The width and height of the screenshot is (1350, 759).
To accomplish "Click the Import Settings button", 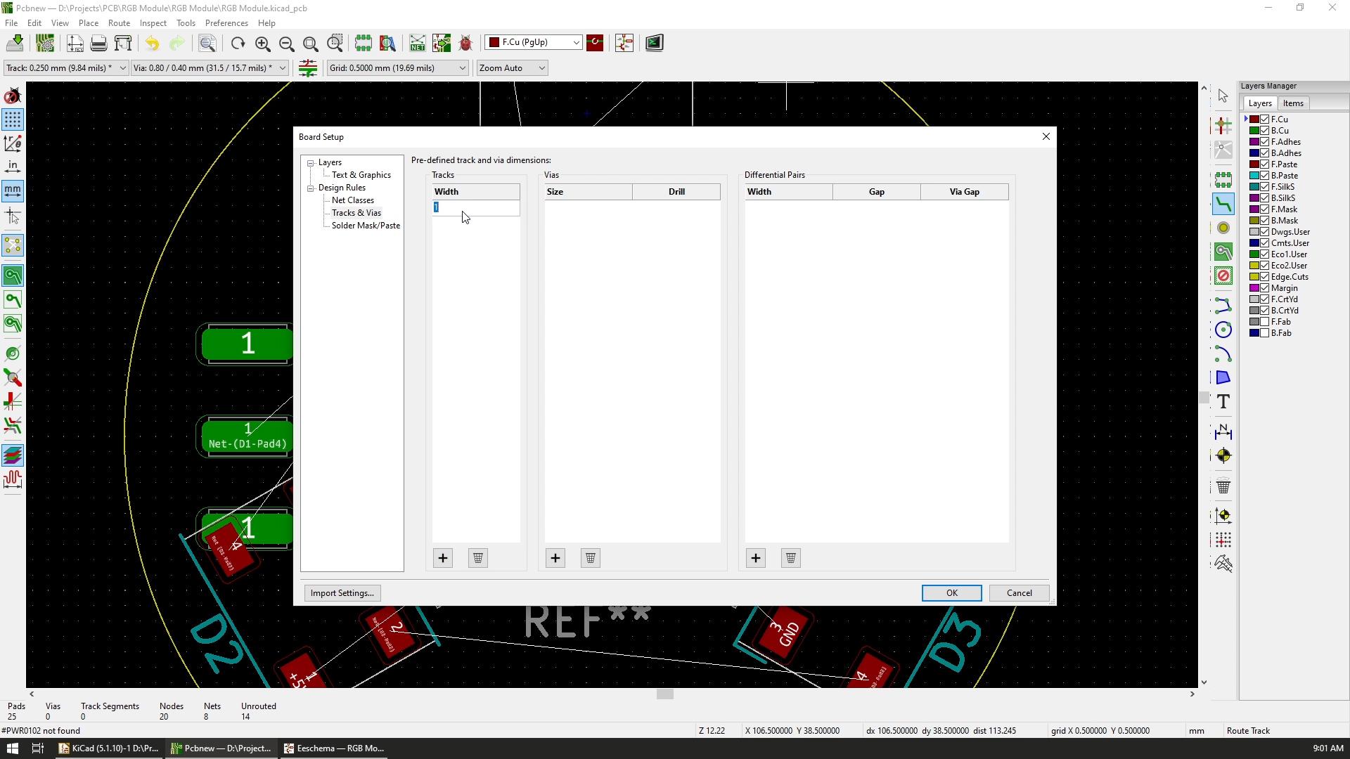I will [342, 593].
